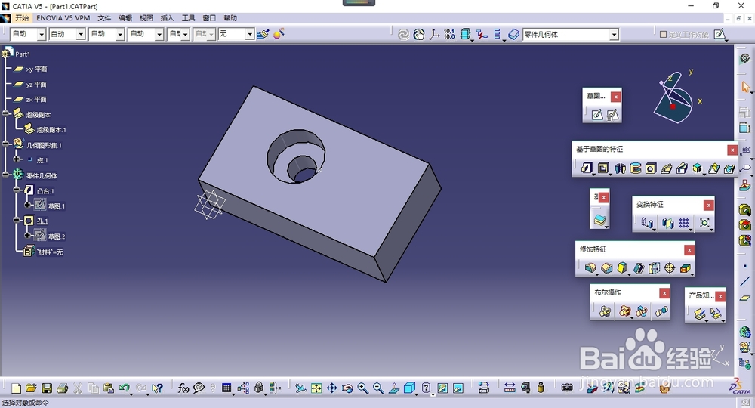This screenshot has width=755, height=408.
Task: Open the ENOVIA V5 VPM menu
Action: pos(63,18)
